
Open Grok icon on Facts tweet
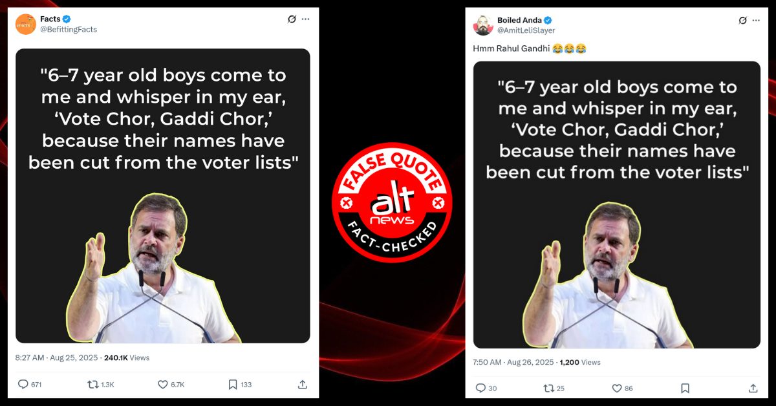[x=292, y=19]
